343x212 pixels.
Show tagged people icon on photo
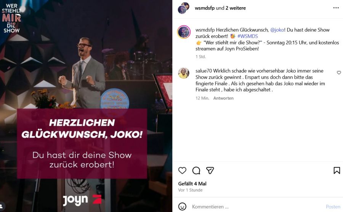tap(2, 206)
